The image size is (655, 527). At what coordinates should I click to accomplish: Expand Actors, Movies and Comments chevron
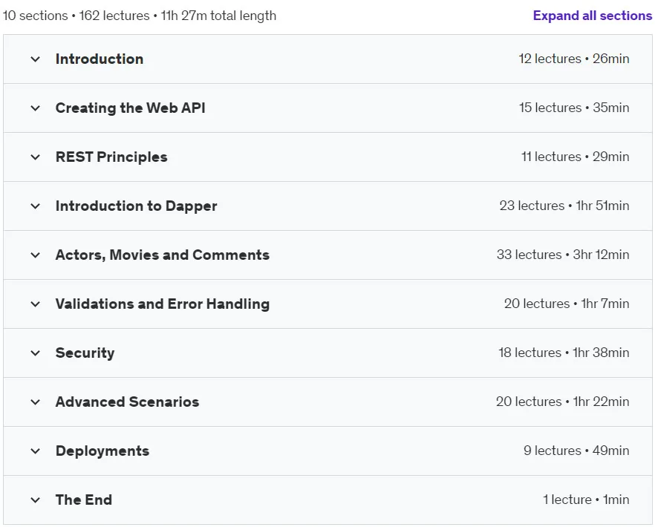point(36,255)
